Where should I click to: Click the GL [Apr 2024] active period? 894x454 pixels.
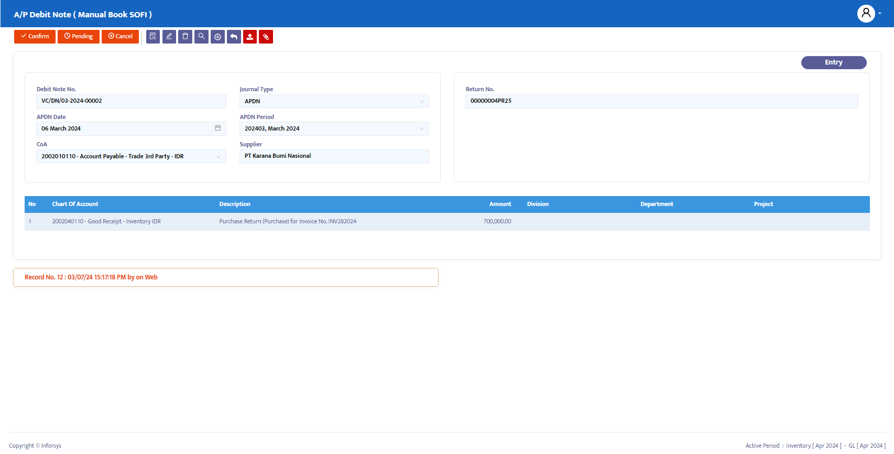[x=867, y=446]
